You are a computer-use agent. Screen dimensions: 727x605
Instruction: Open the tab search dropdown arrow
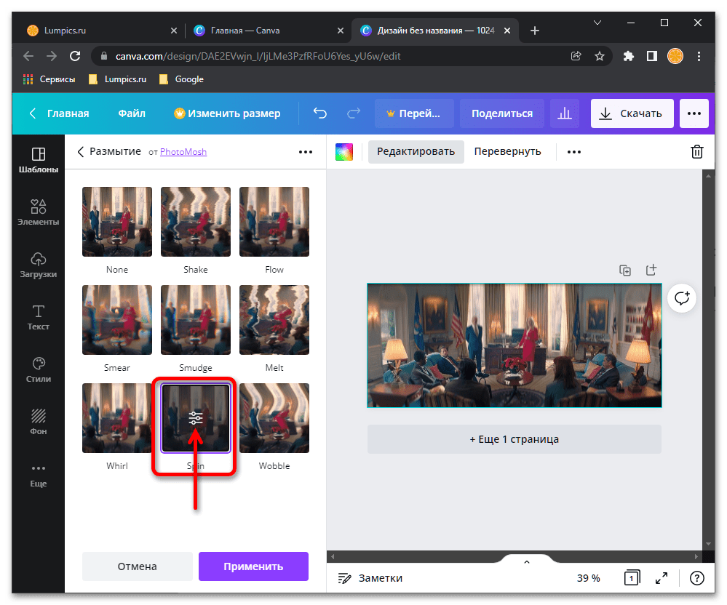point(597,23)
